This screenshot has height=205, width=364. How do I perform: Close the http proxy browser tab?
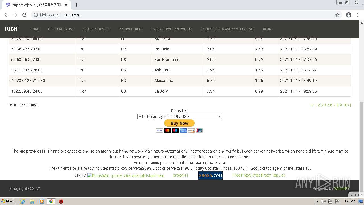66,5
